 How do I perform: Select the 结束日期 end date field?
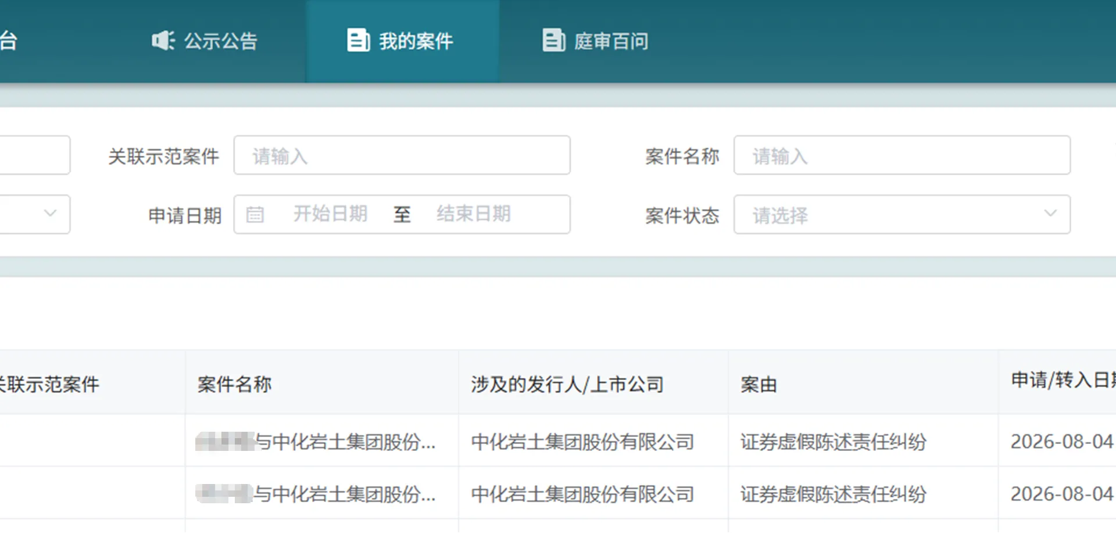(474, 214)
